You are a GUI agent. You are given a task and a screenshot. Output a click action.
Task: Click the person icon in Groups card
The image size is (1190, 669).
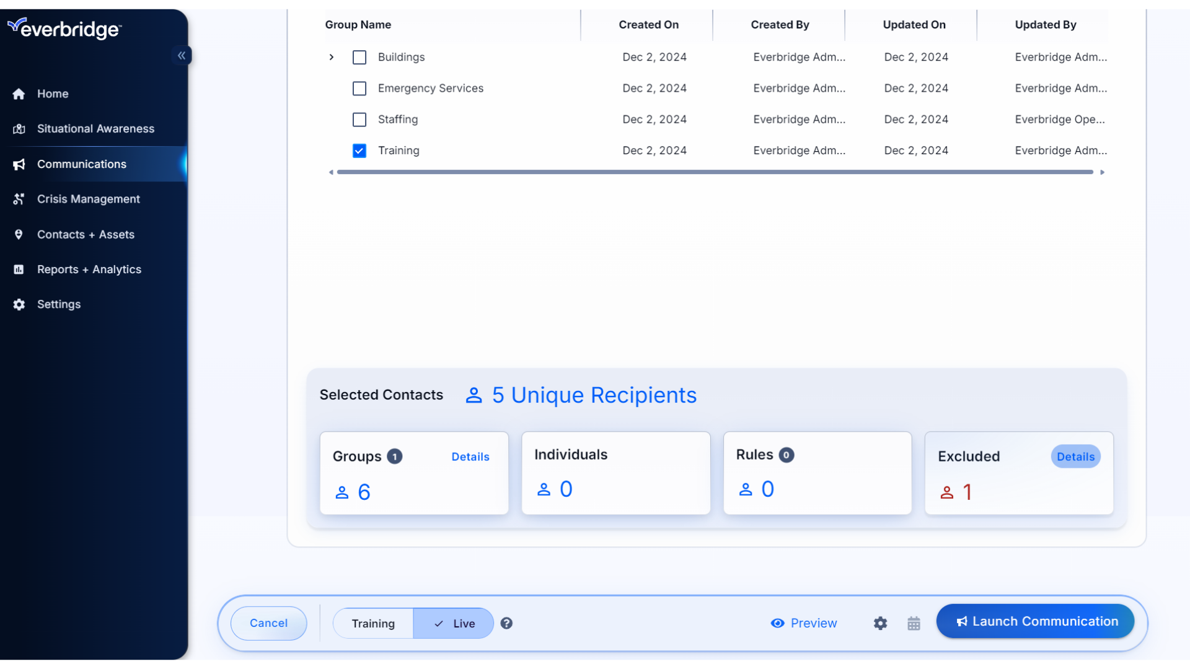[x=342, y=492]
